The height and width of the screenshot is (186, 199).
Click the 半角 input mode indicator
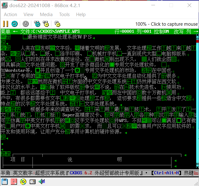6,173
